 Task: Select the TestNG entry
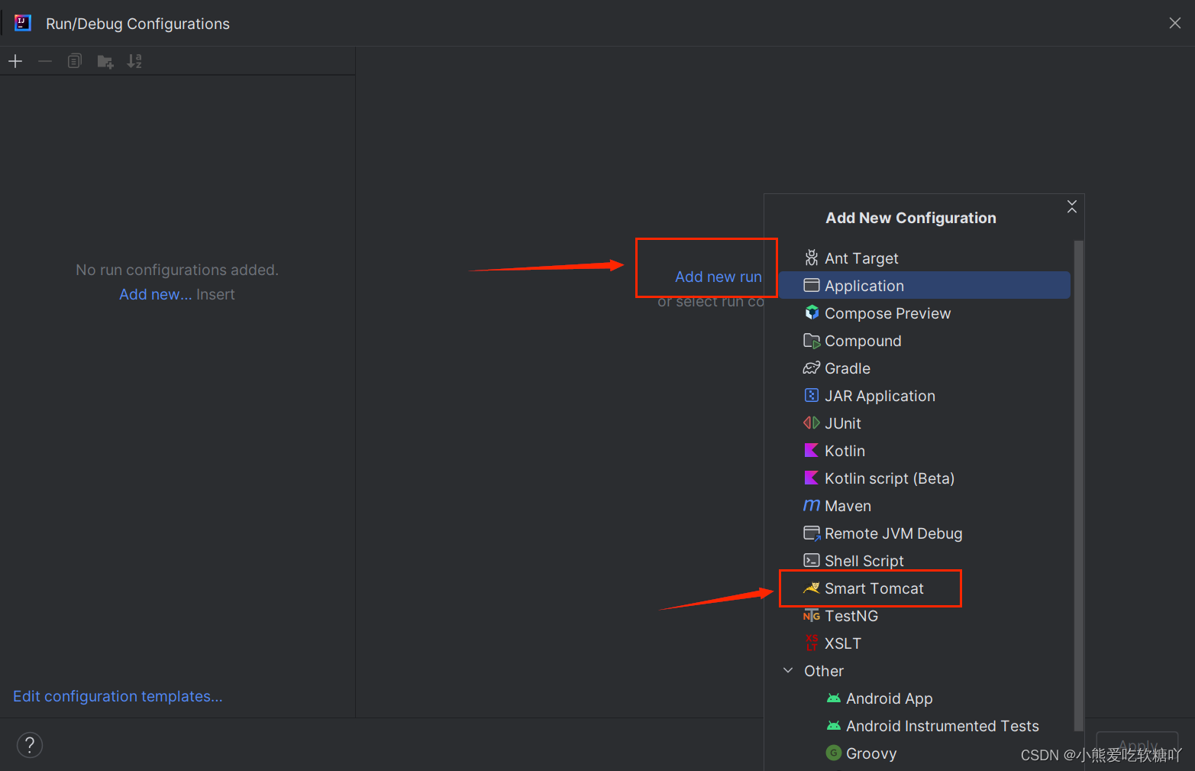tap(925, 616)
